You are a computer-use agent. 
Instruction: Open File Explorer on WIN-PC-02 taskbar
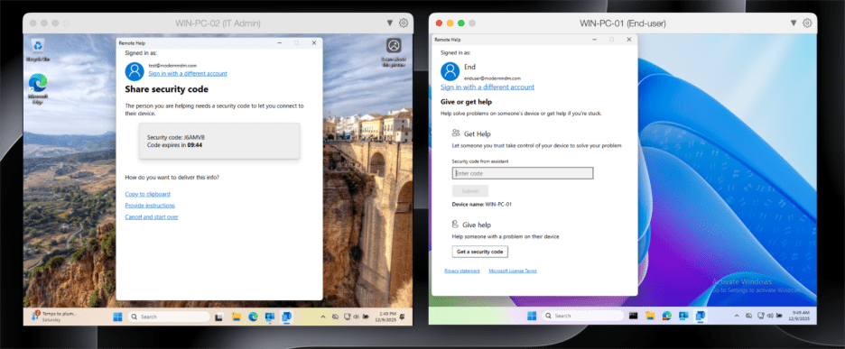click(x=237, y=317)
